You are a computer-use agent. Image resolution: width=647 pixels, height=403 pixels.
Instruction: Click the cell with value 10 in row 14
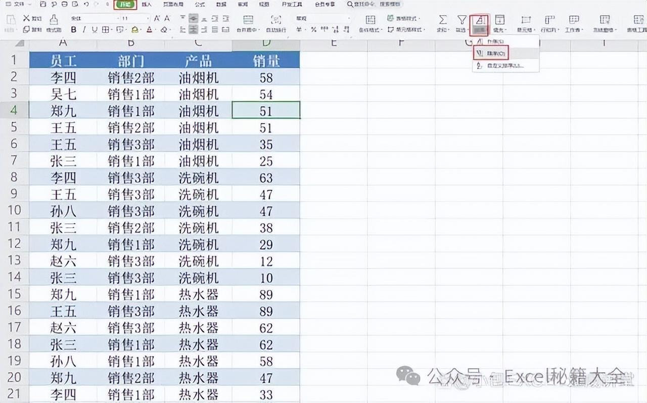coord(266,277)
